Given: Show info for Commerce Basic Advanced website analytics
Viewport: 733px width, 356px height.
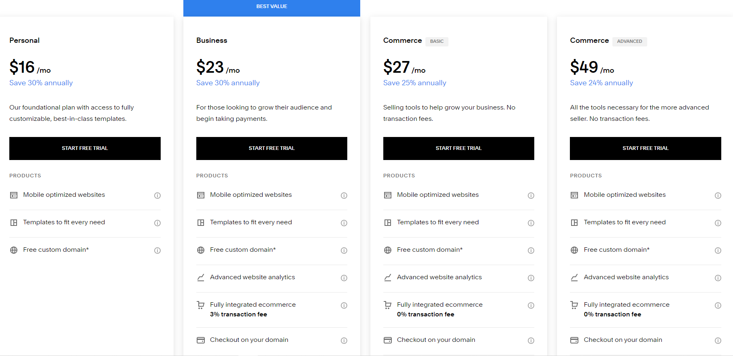Looking at the screenshot, I should click(x=531, y=278).
